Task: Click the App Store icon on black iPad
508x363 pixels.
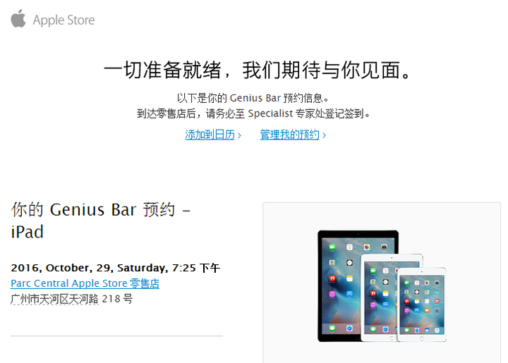Action: pos(349,294)
